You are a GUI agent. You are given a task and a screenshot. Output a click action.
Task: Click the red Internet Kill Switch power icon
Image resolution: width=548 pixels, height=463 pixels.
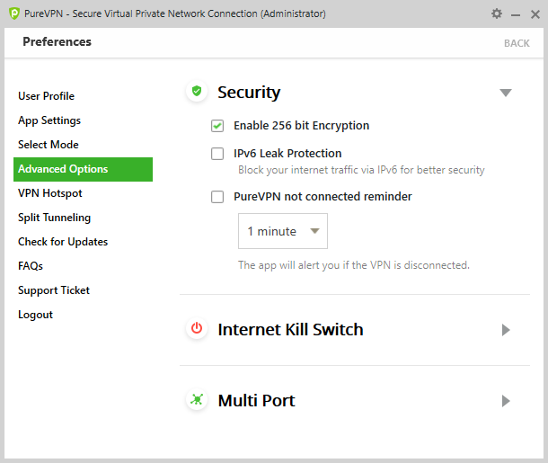click(197, 328)
